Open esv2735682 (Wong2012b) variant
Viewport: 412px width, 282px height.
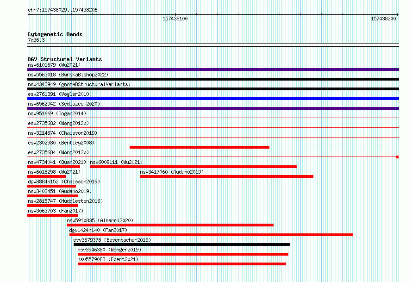pos(58,123)
